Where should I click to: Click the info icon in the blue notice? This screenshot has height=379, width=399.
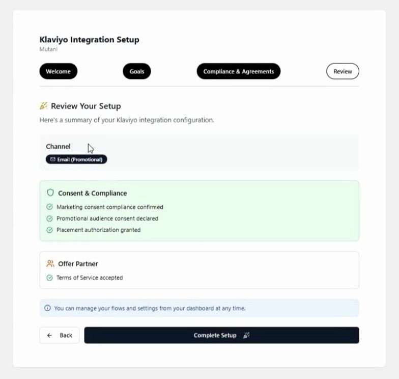click(x=47, y=308)
